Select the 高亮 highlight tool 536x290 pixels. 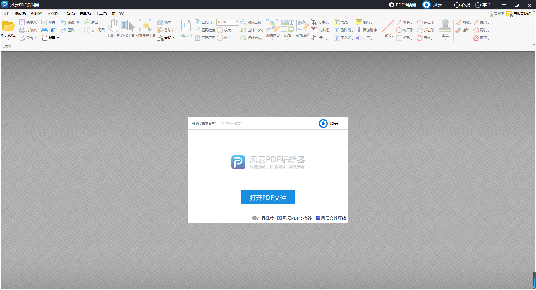click(x=342, y=22)
